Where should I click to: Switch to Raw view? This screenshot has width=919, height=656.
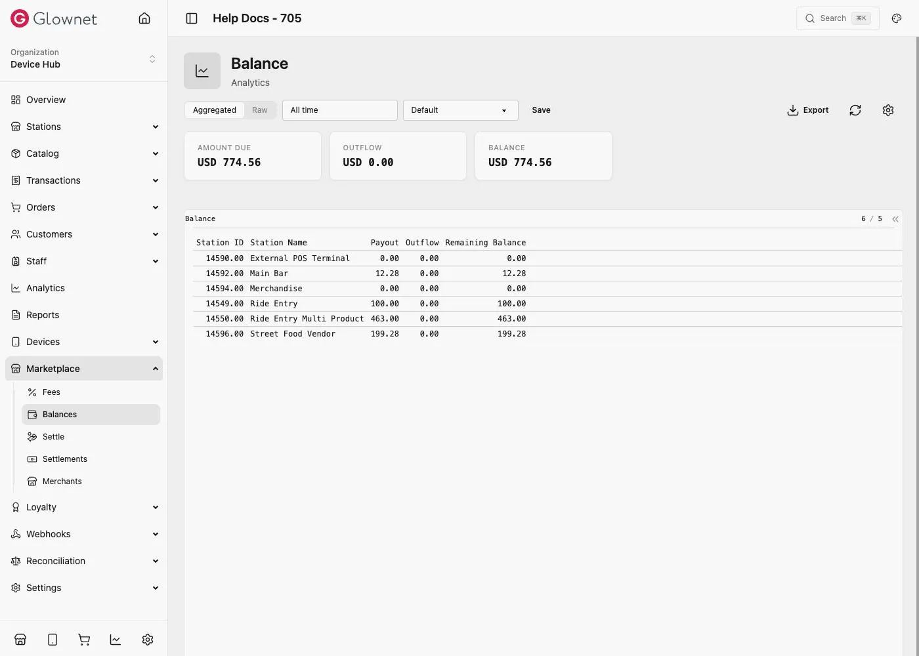pyautogui.click(x=260, y=110)
